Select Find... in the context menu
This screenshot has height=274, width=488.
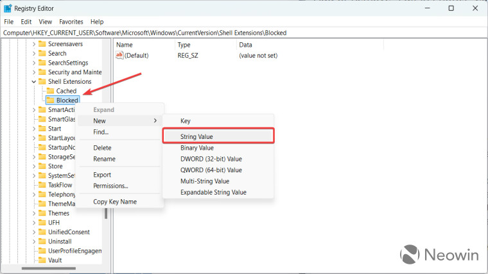point(119,132)
